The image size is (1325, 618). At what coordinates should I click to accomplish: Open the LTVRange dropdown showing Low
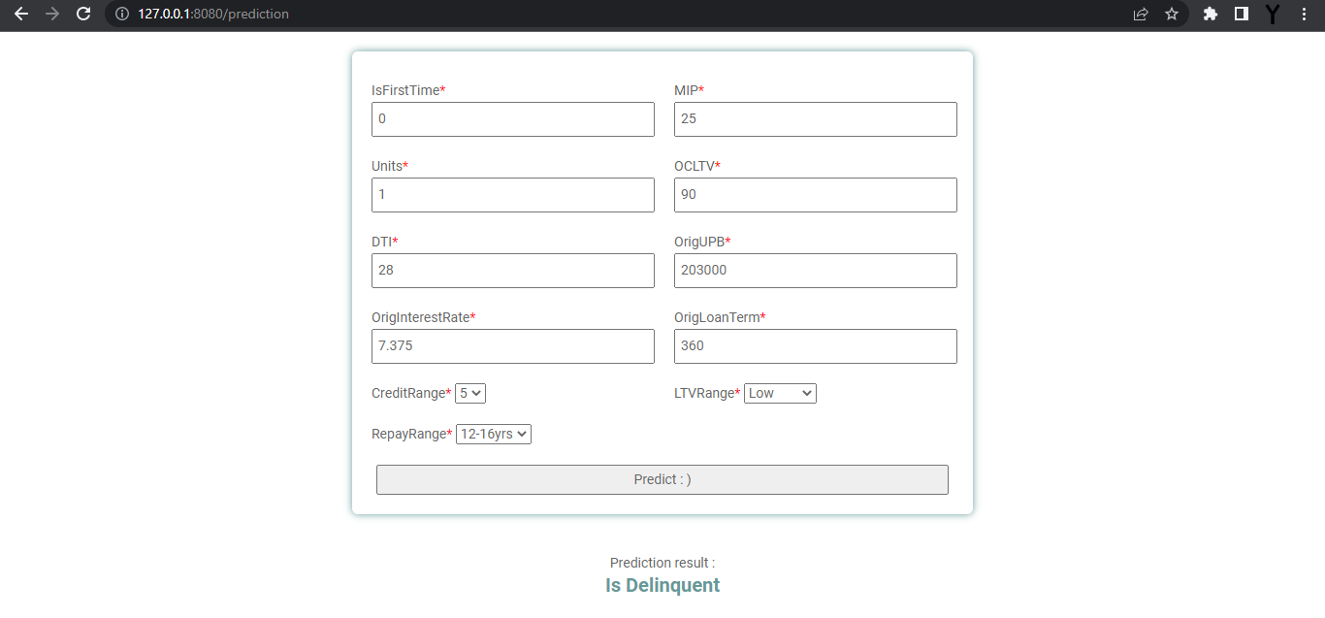click(x=780, y=393)
